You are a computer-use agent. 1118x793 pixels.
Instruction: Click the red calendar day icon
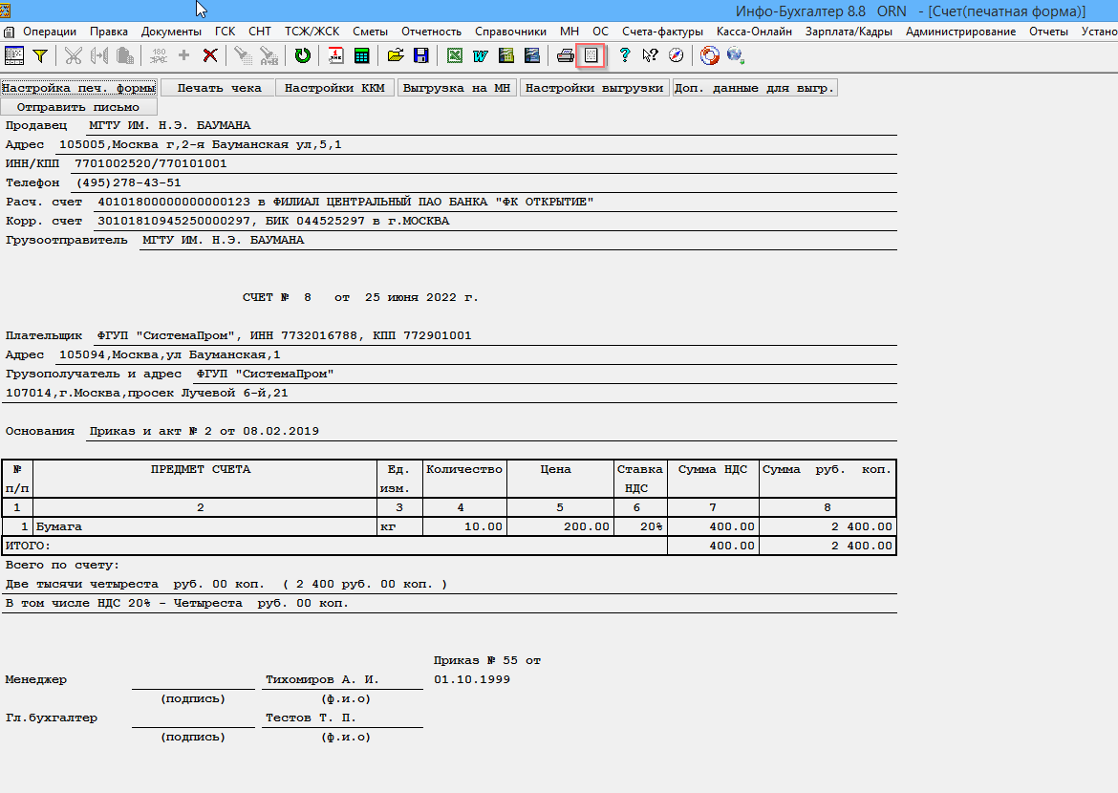point(335,55)
